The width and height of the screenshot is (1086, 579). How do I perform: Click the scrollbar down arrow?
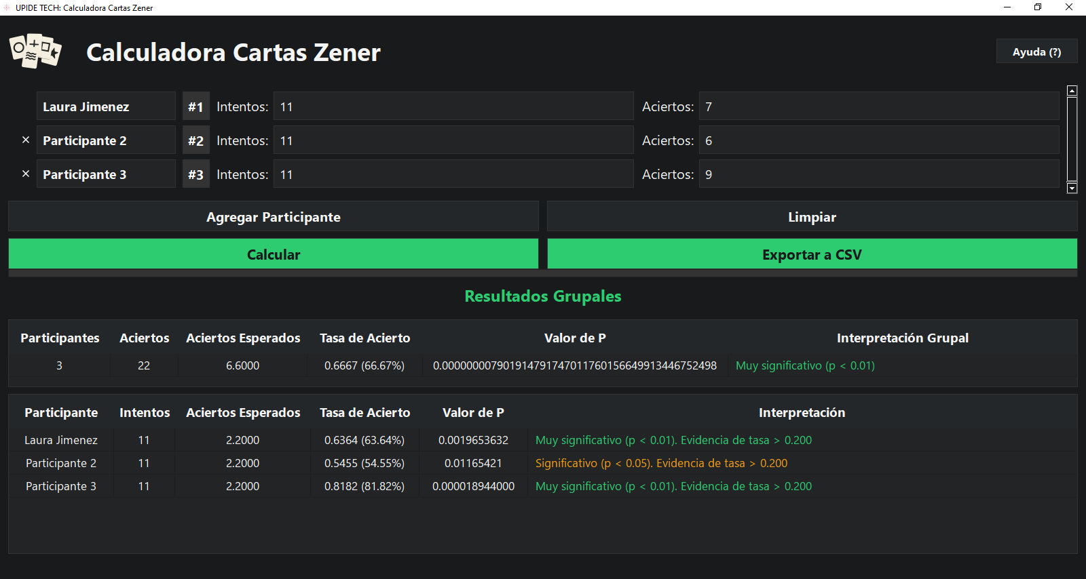(x=1072, y=188)
